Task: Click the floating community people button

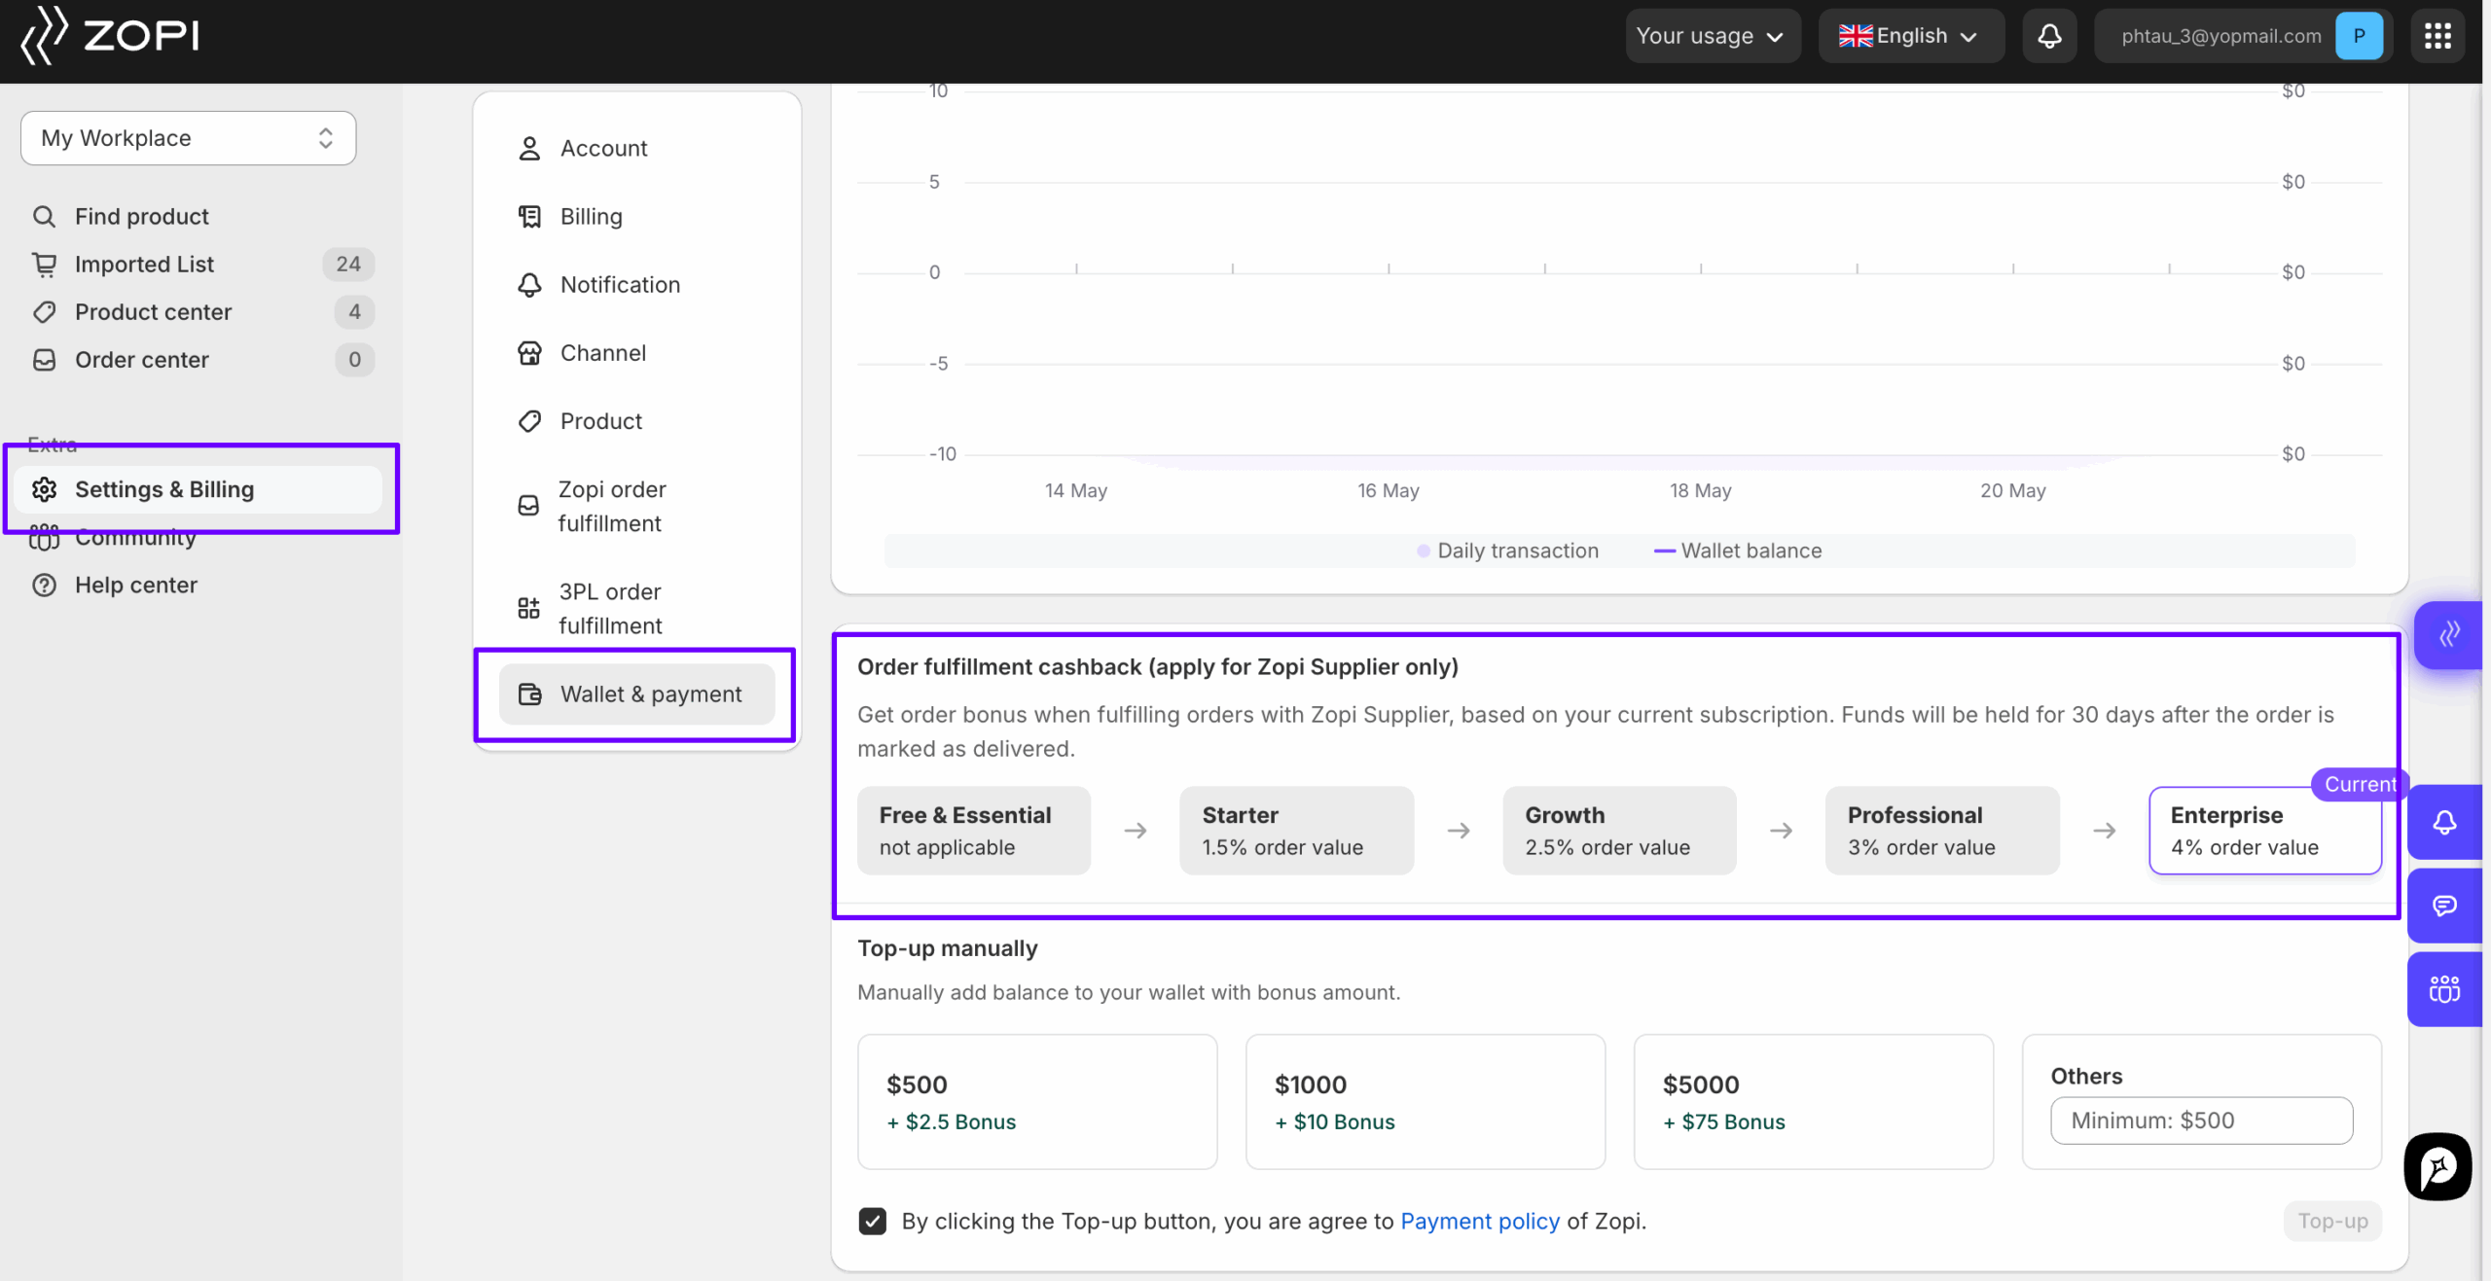Action: (x=2444, y=989)
